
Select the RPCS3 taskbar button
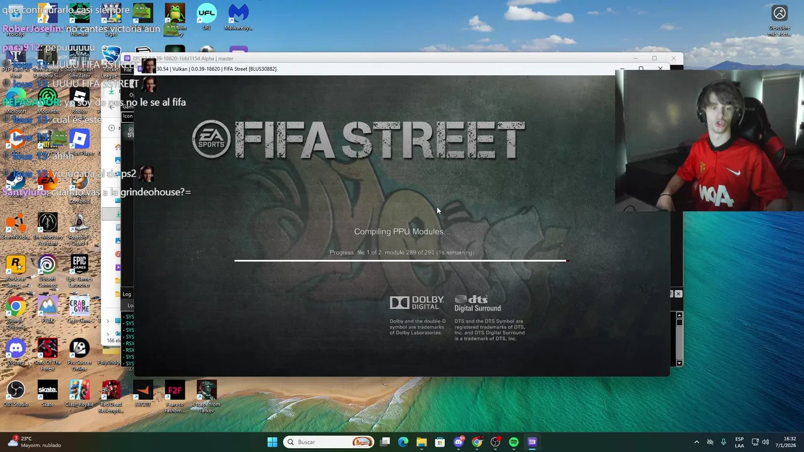point(532,442)
